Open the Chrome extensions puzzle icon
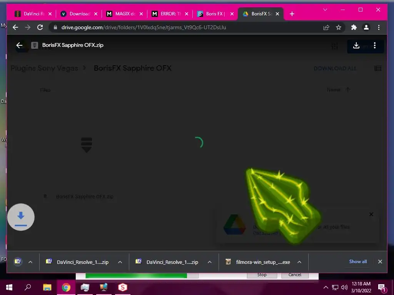394x295 pixels. (x=354, y=27)
